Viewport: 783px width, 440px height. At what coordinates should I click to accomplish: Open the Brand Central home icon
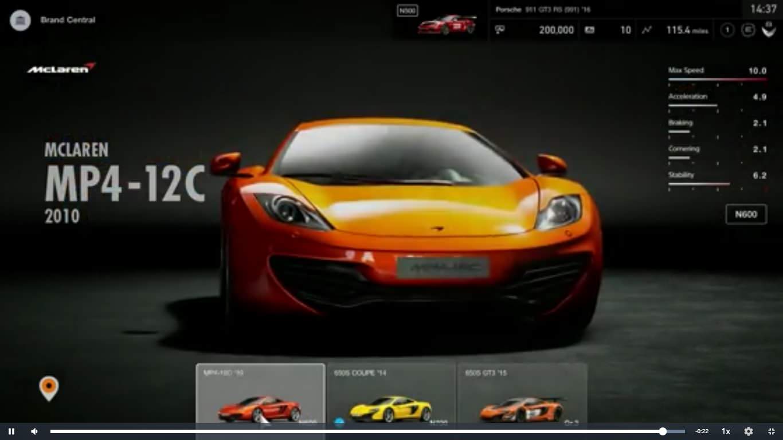click(x=20, y=21)
